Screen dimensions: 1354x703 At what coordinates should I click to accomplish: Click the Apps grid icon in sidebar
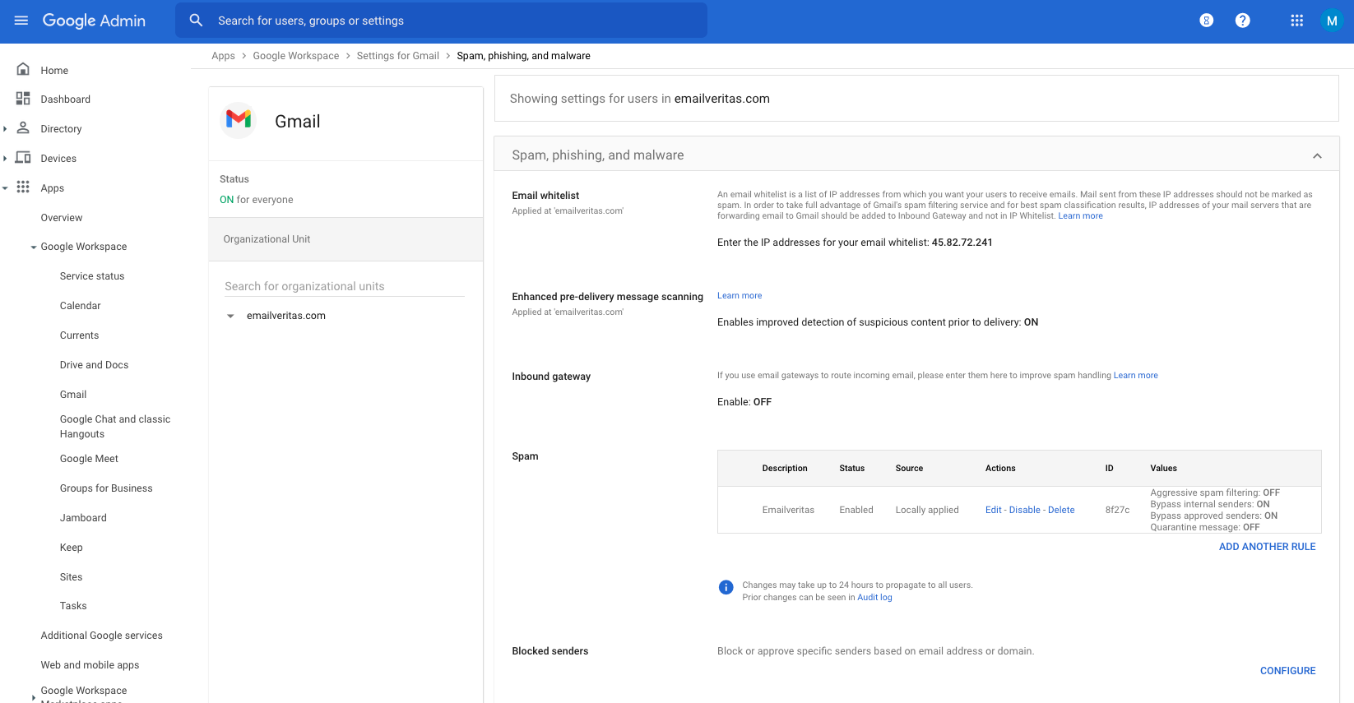23,187
